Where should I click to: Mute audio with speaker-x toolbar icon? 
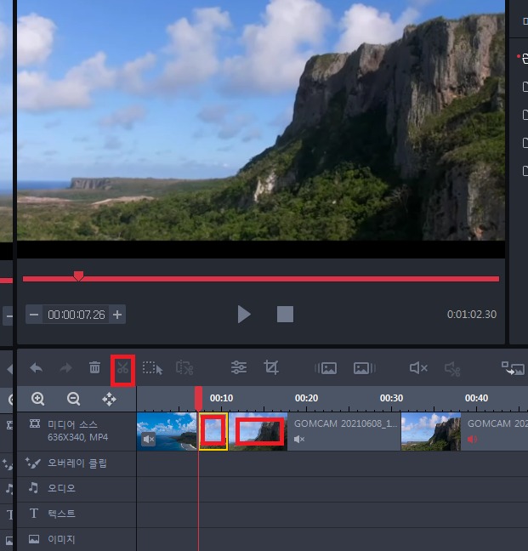click(418, 368)
